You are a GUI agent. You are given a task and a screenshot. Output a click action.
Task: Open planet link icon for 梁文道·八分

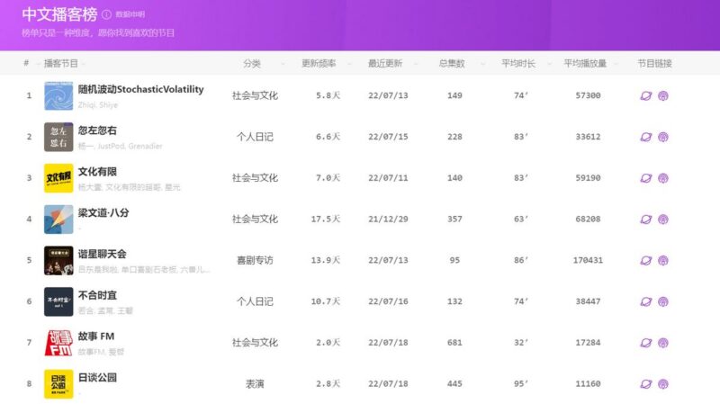click(646, 219)
